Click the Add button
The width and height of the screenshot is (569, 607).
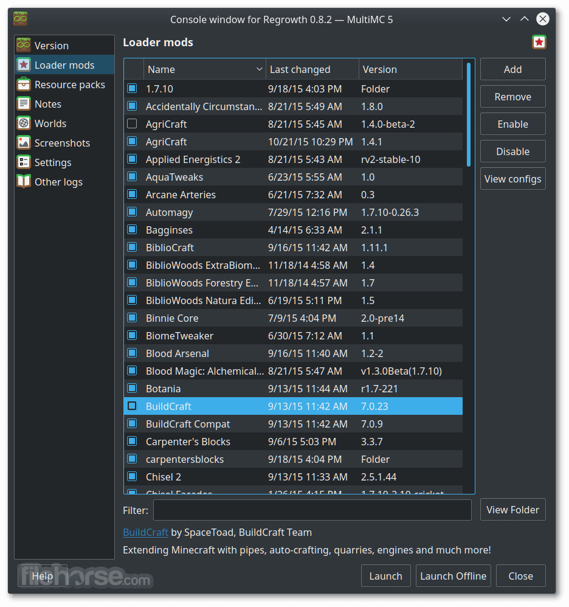click(512, 69)
